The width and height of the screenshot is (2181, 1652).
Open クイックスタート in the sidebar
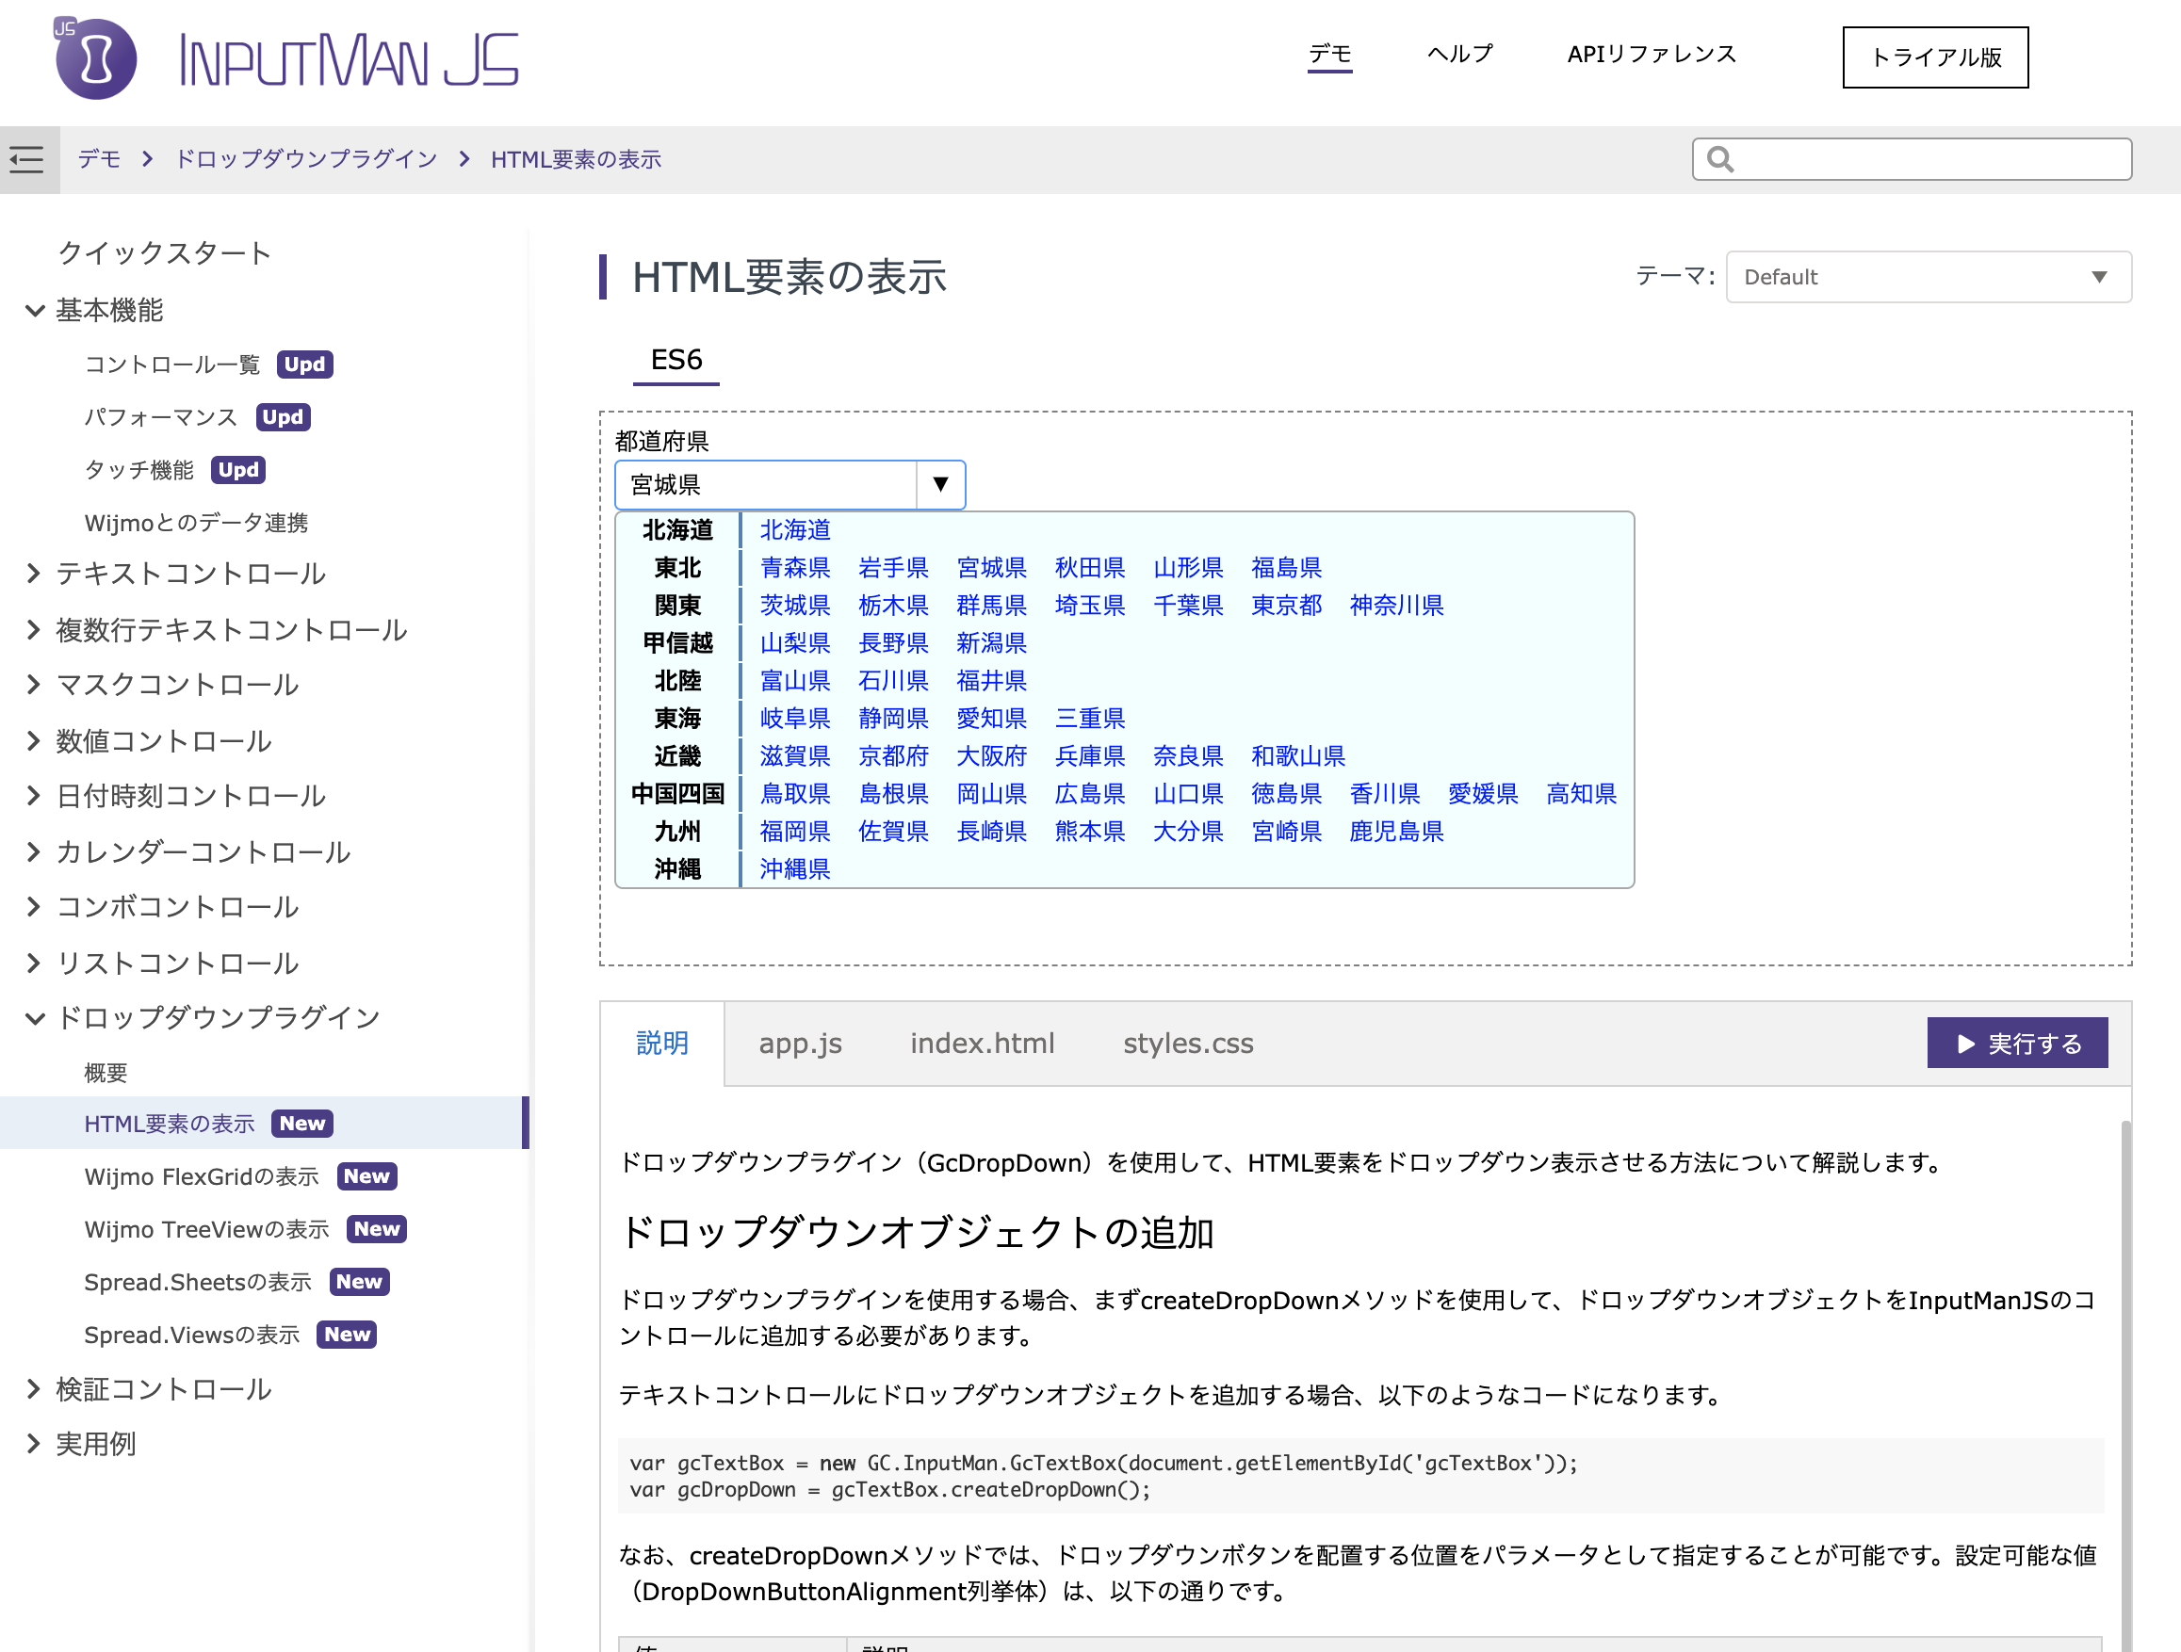[x=164, y=253]
